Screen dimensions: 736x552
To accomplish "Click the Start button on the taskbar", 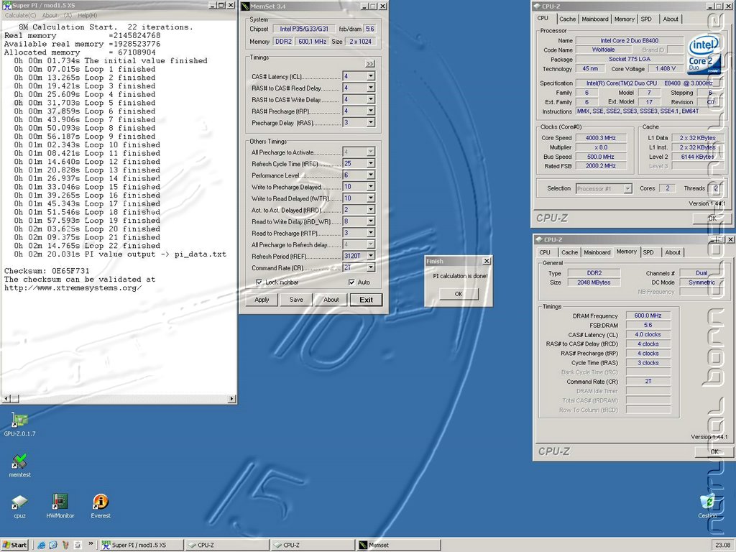I will 14,545.
